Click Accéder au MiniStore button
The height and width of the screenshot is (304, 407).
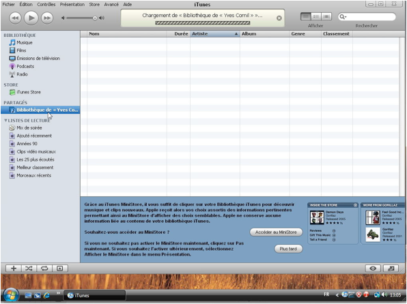[x=276, y=232]
